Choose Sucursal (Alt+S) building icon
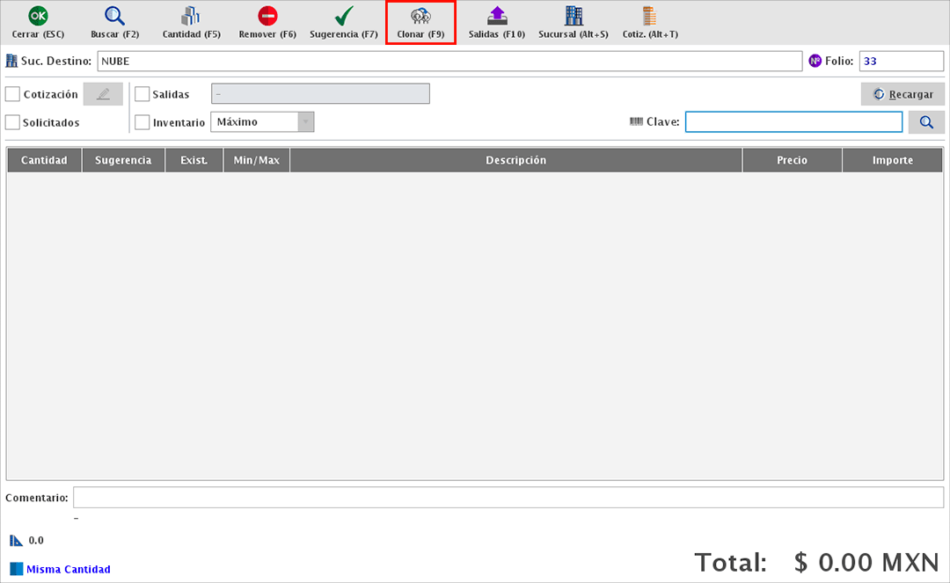 pyautogui.click(x=574, y=16)
